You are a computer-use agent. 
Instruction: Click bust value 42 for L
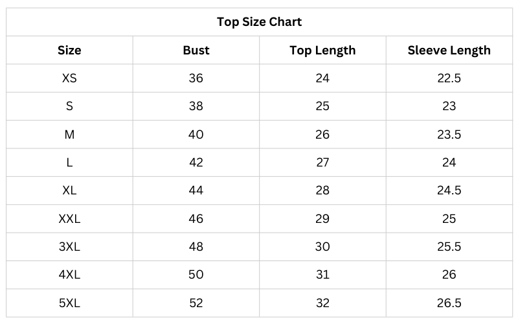click(x=196, y=163)
